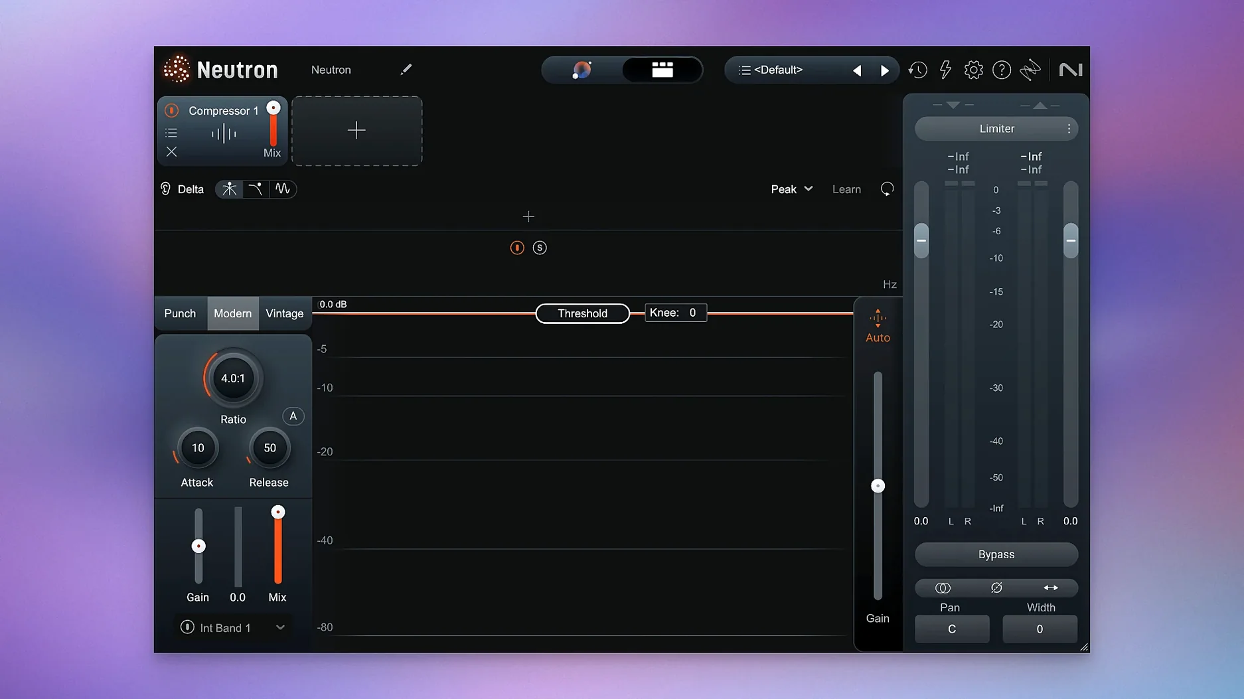Screen dimensions: 1244x699
Task: Open the settings gear icon
Action: point(973,70)
